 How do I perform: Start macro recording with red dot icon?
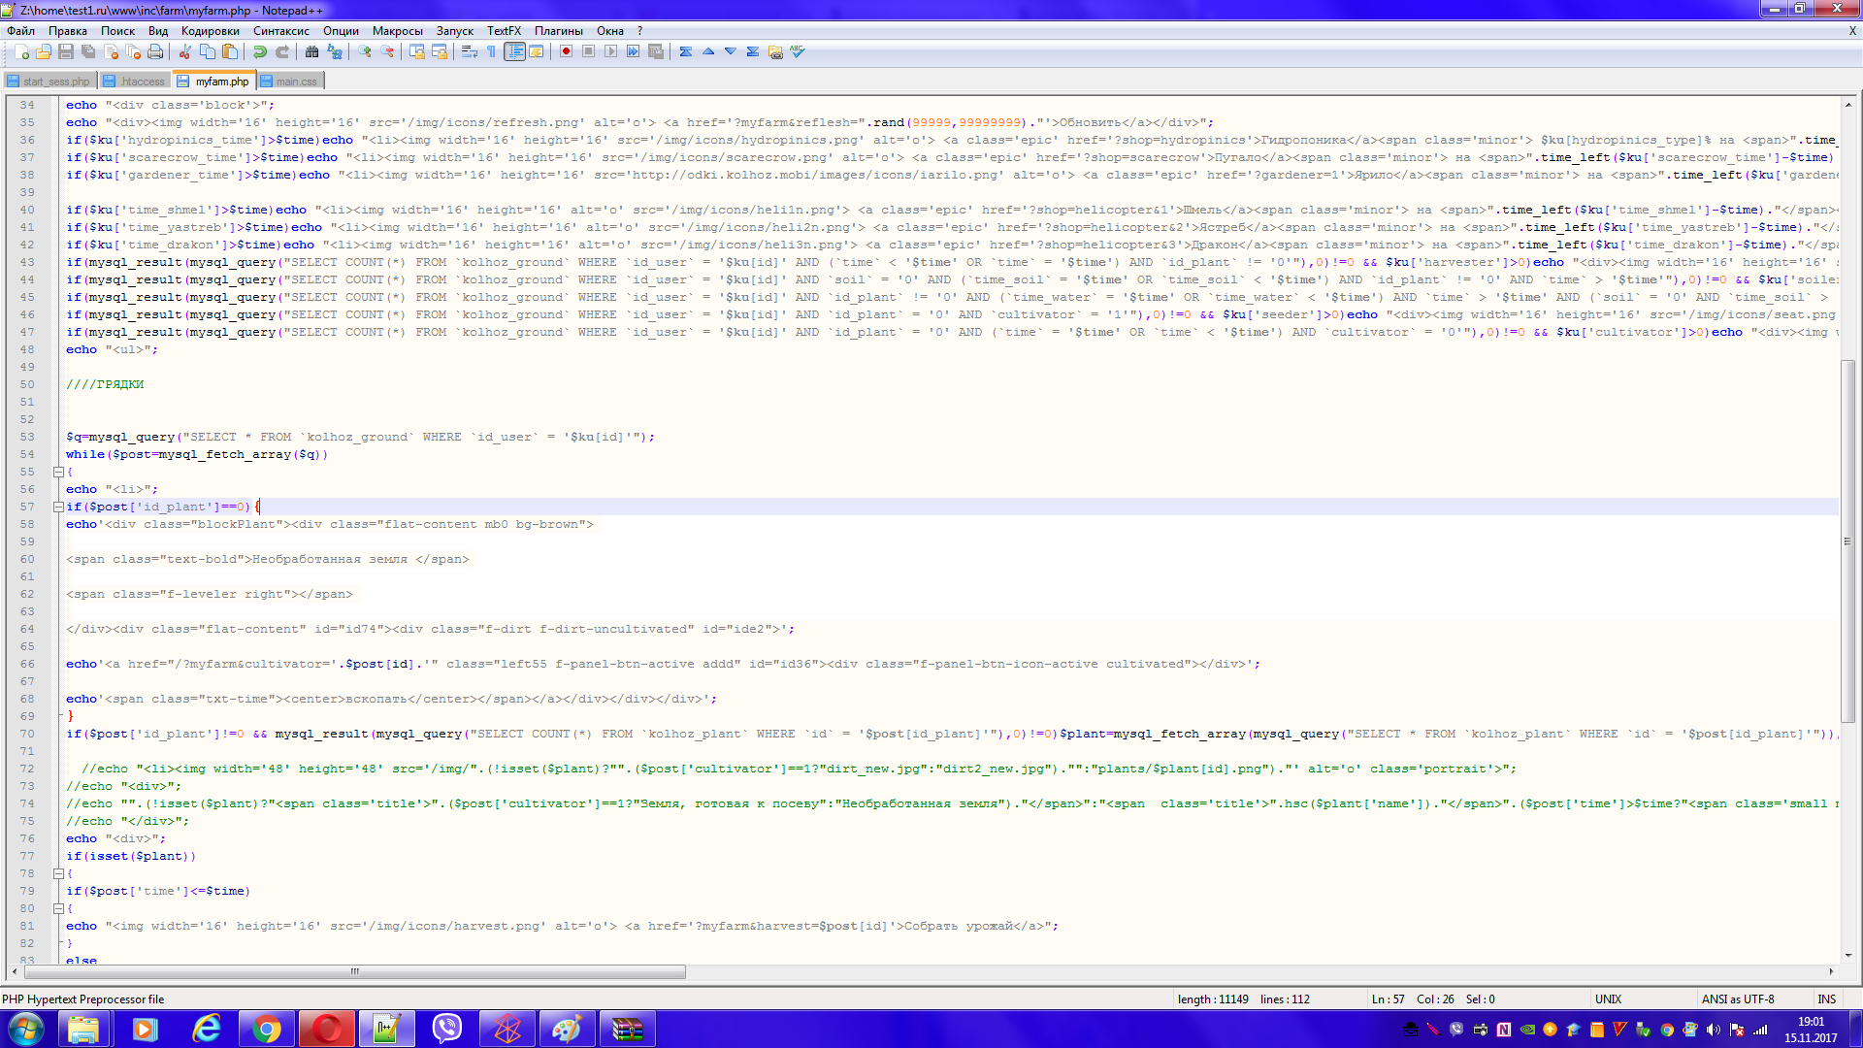[566, 51]
